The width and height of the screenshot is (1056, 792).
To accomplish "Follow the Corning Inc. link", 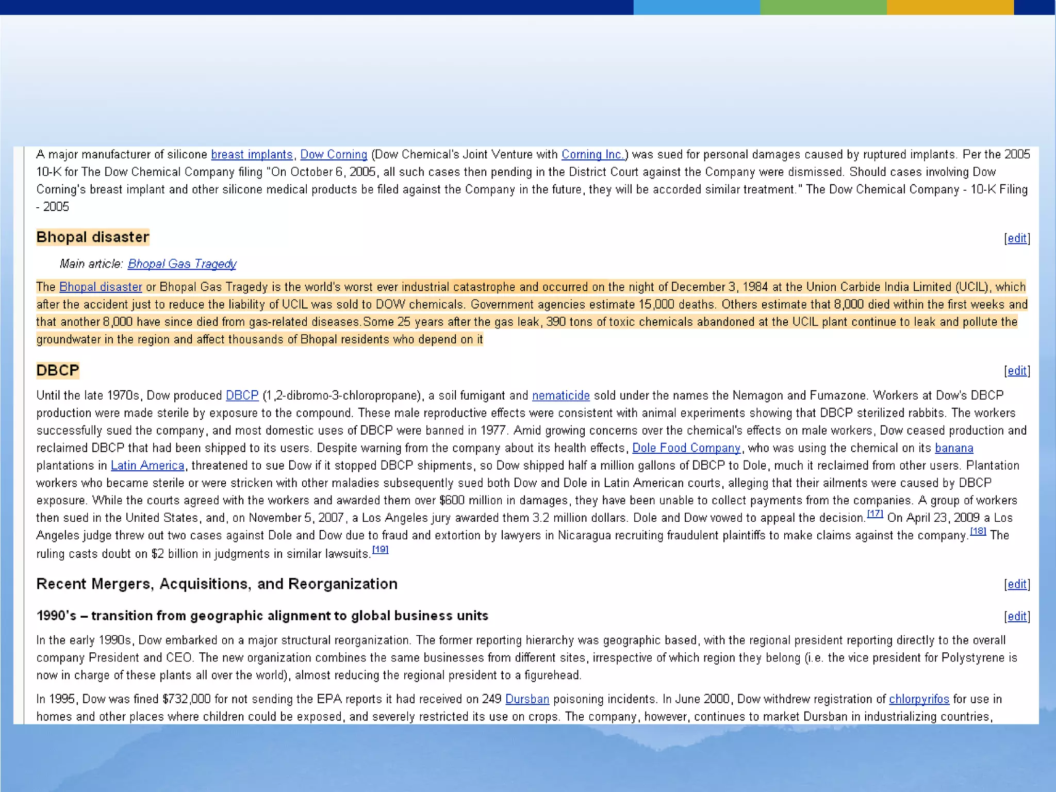I will 592,155.
